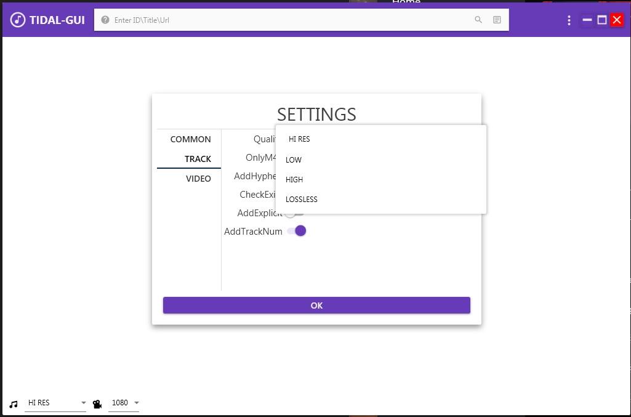Click the magnifier search icon
Image resolution: width=631 pixels, height=417 pixels.
[478, 20]
